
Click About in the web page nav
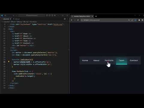click(96, 60)
